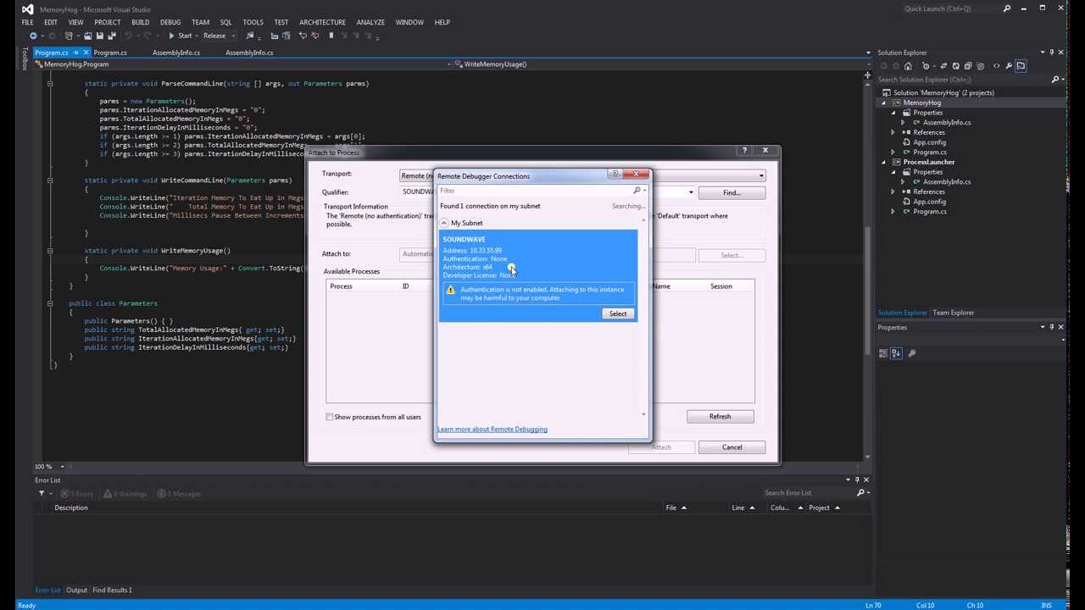This screenshot has height=610, width=1085.
Task: Open Learn more about Remote Debugging link
Action: [492, 429]
